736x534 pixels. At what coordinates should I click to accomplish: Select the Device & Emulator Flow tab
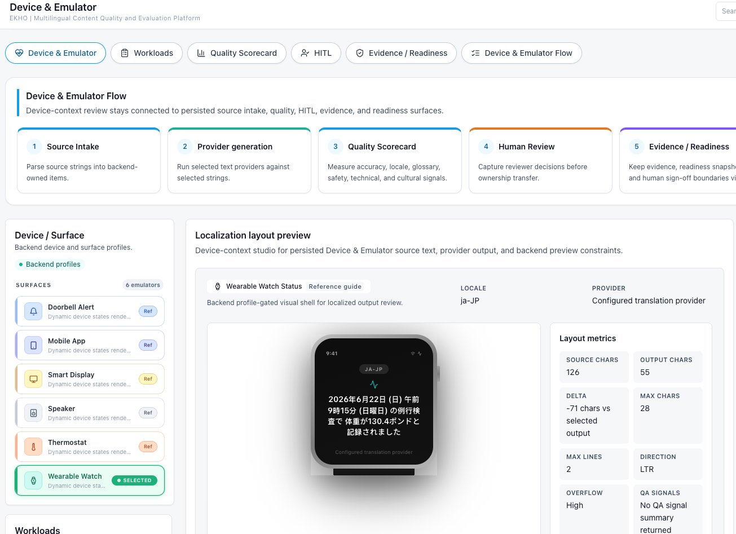522,53
